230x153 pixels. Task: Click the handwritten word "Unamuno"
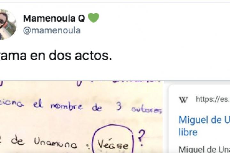[x=56, y=143]
